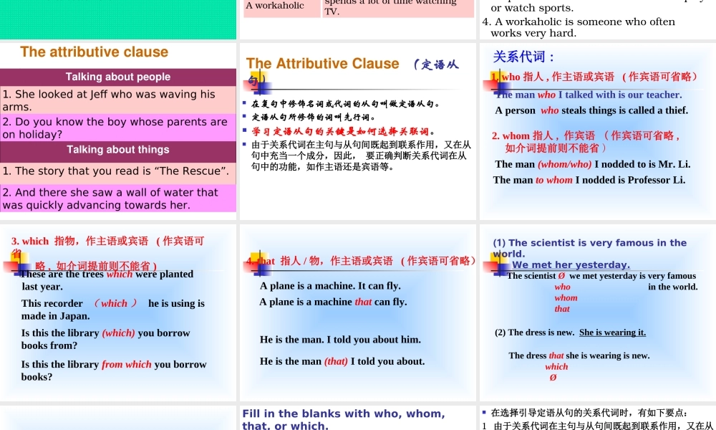Click 'A plane is a machine. It can fly.'

(x=330, y=286)
